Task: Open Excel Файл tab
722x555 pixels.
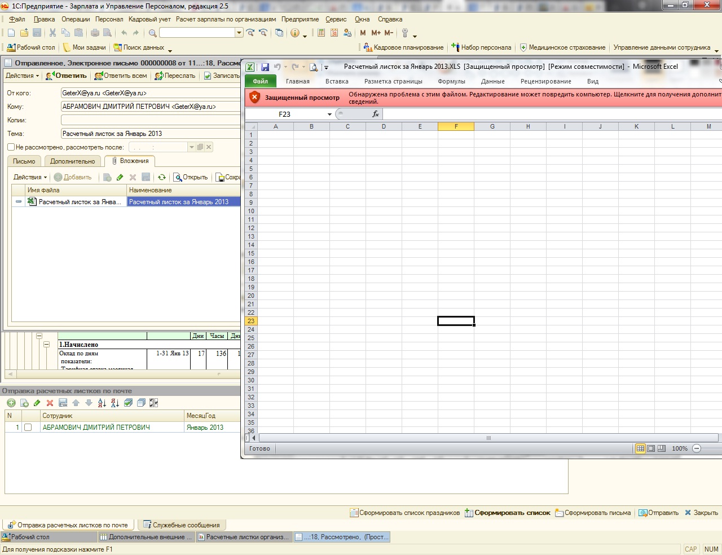Action: pyautogui.click(x=261, y=81)
